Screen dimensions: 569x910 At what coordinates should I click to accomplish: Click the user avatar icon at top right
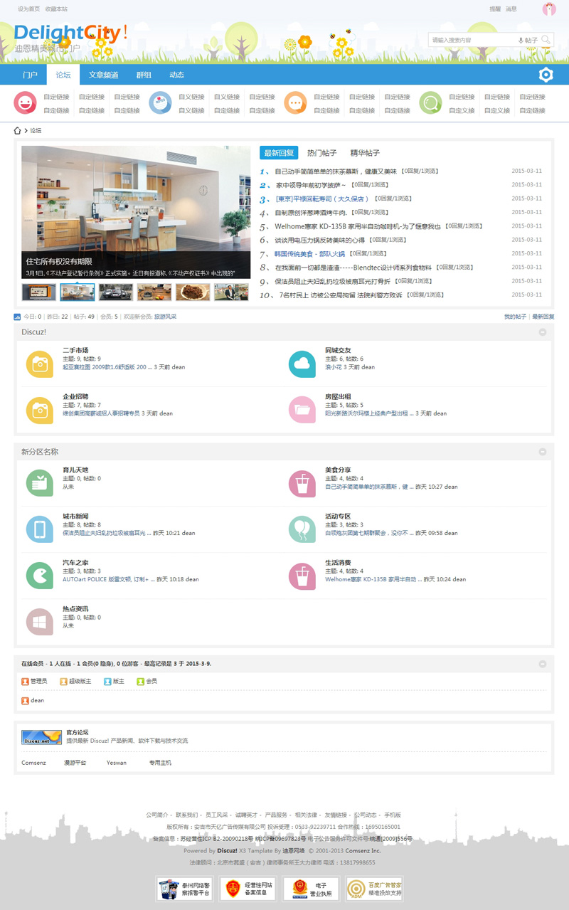[x=549, y=9]
